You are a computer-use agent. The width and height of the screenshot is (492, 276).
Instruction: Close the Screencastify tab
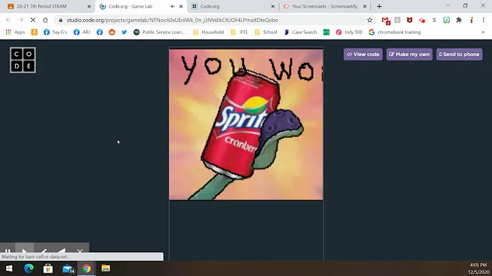point(365,6)
